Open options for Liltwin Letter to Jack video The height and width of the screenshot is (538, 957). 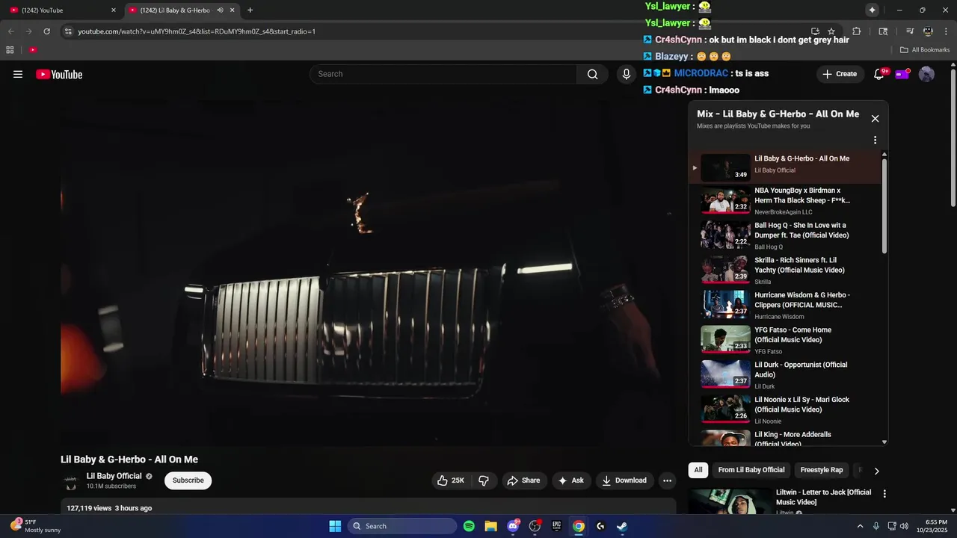pyautogui.click(x=884, y=494)
